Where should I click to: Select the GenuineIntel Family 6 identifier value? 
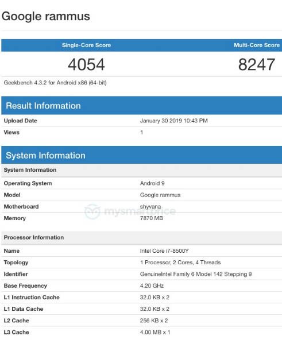(x=196, y=274)
